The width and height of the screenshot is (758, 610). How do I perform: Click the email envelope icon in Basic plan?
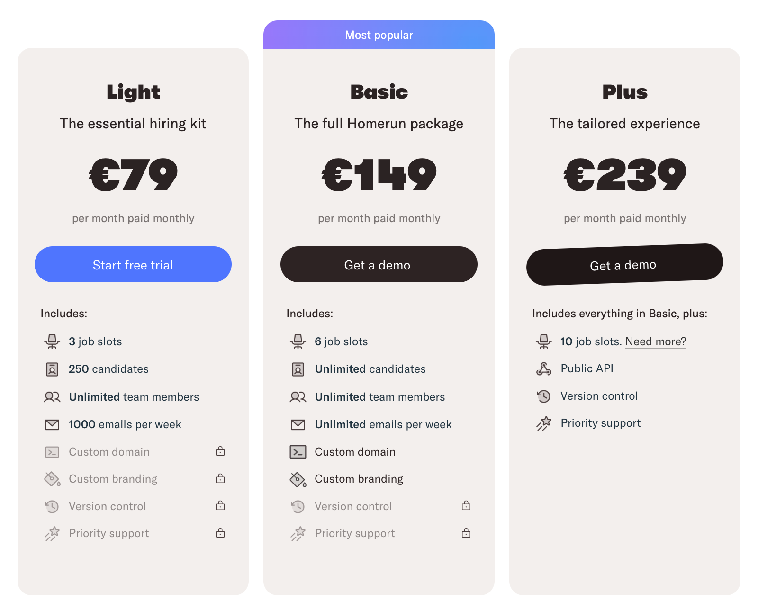click(298, 424)
